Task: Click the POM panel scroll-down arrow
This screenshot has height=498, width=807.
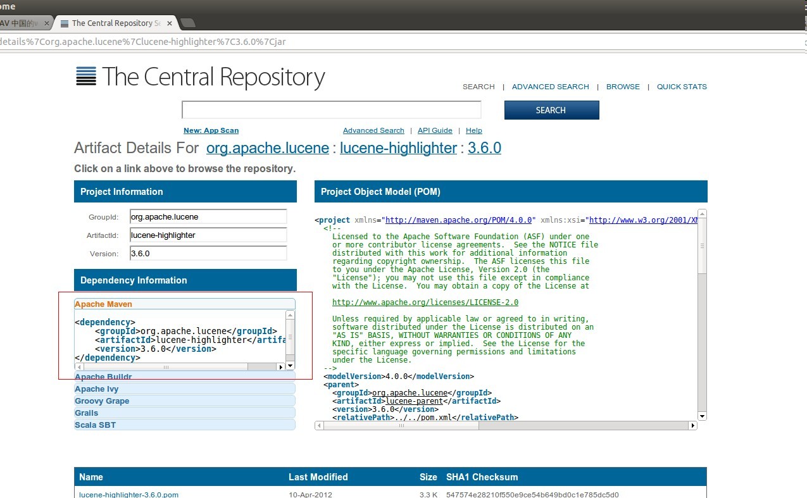Action: pos(702,416)
